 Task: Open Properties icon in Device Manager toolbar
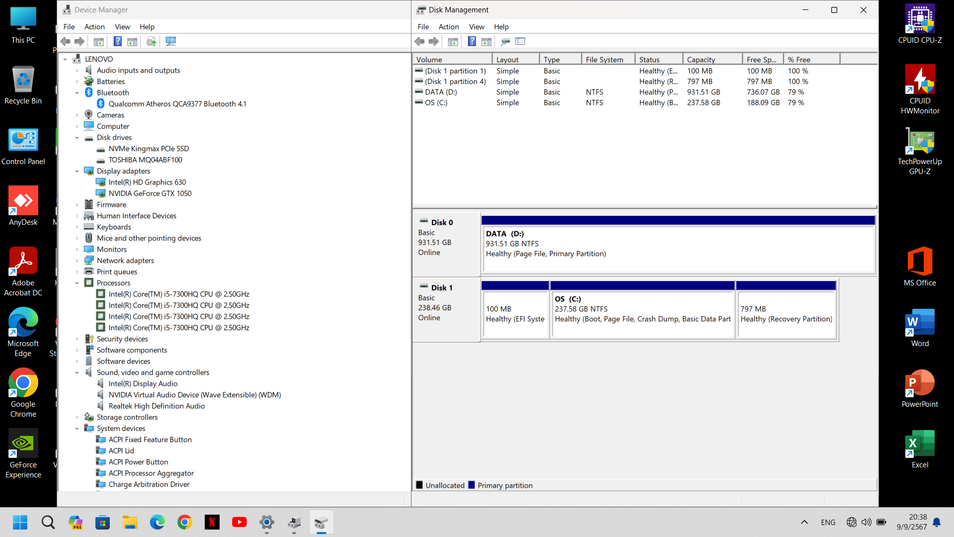[x=99, y=41]
